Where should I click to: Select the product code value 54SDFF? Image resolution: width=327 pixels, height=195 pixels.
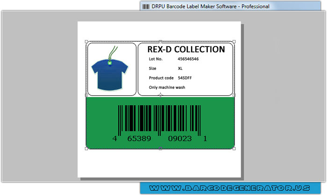(x=185, y=78)
